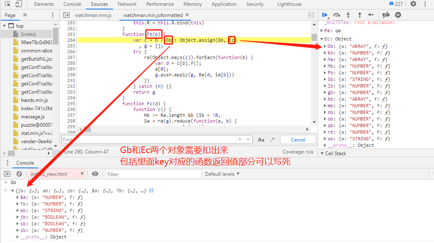The height and width of the screenshot is (243, 434).
Task: Collapse the Ec: Object scope entry
Action: point(322,39)
